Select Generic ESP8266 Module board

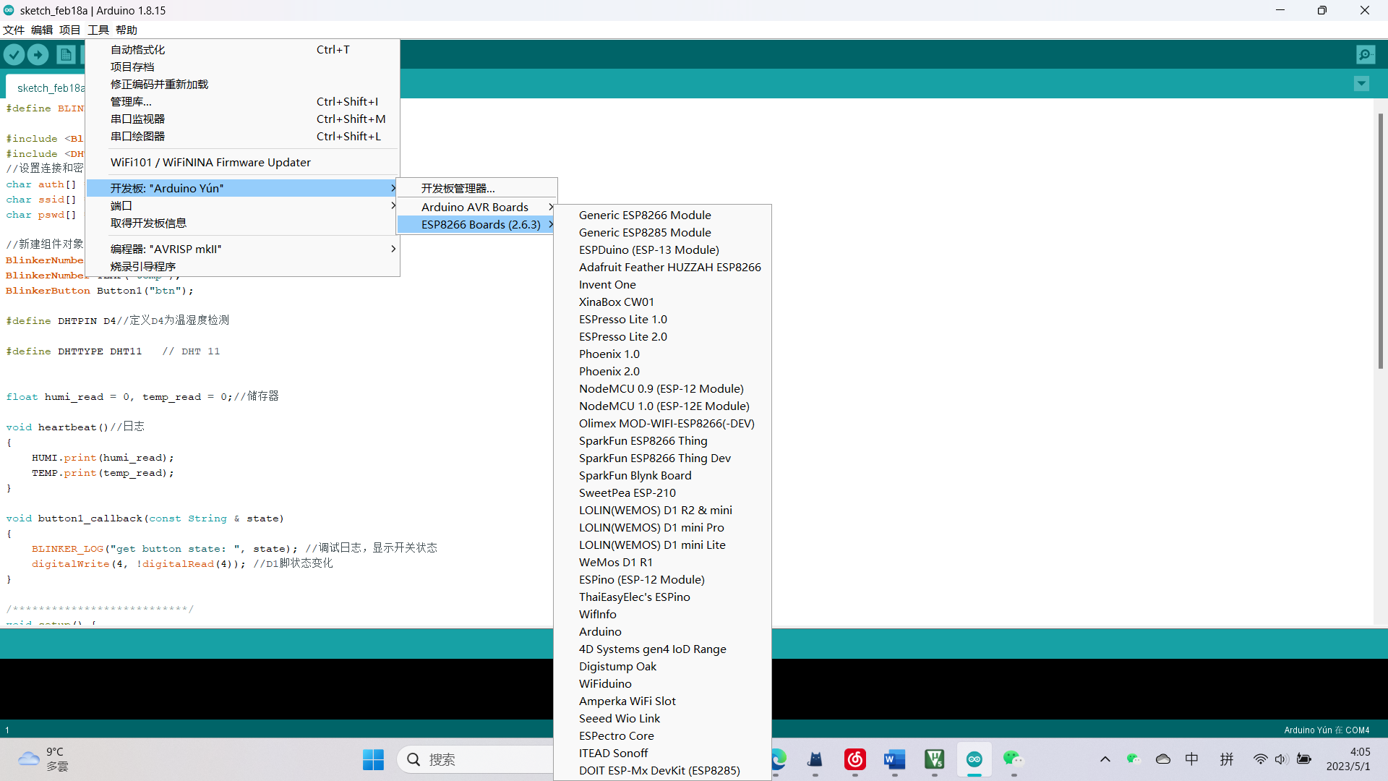pyautogui.click(x=645, y=215)
